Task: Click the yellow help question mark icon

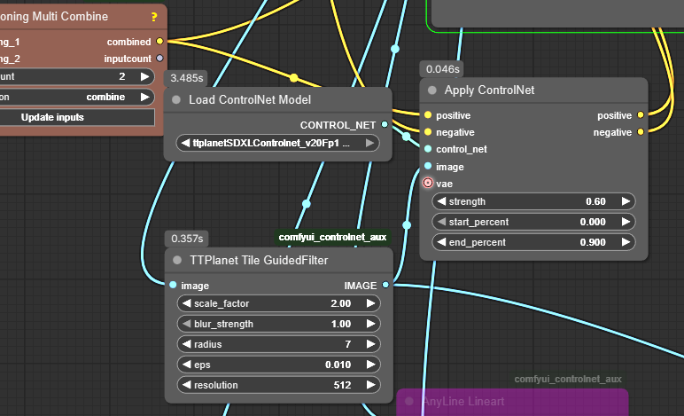Action: pos(154,17)
